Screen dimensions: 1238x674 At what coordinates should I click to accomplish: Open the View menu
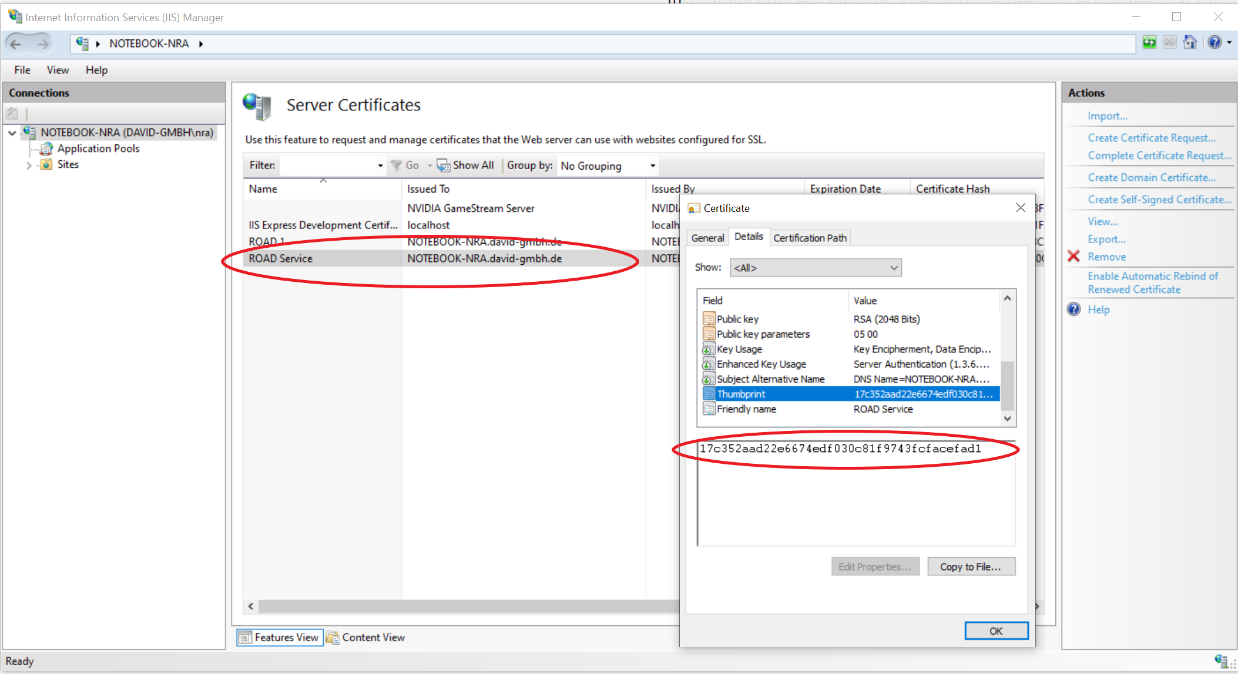click(x=58, y=70)
